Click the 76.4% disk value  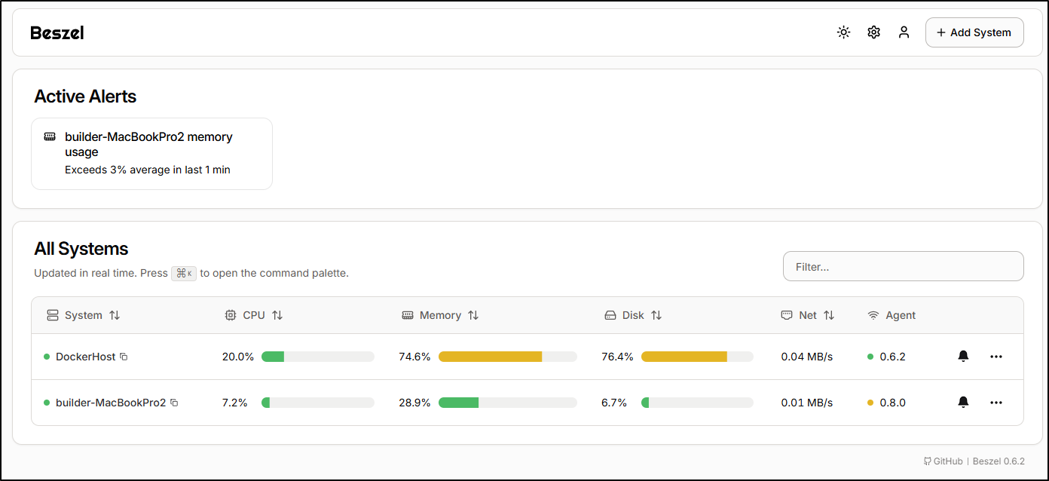click(x=617, y=357)
